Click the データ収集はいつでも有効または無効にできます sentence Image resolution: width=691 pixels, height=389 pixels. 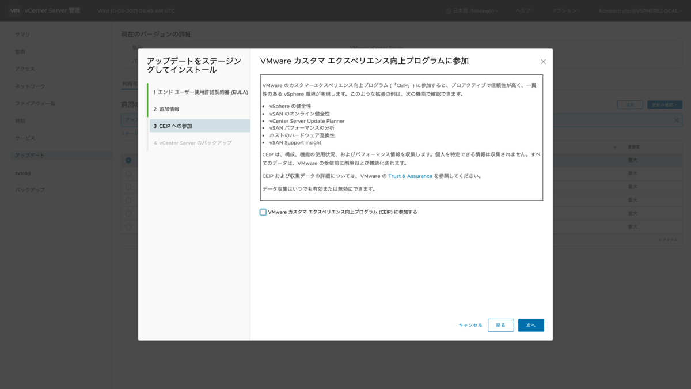pos(319,189)
